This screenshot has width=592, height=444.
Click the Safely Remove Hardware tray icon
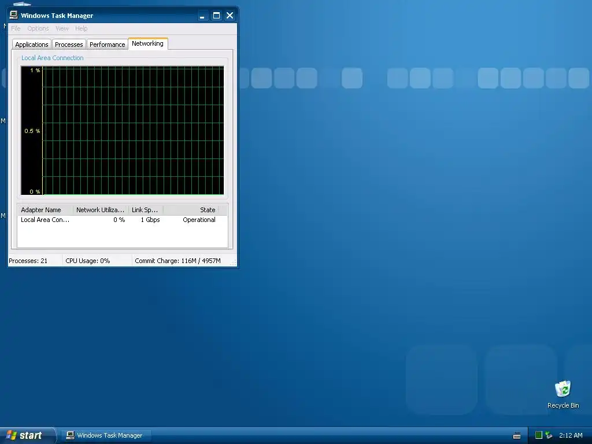[x=549, y=435]
